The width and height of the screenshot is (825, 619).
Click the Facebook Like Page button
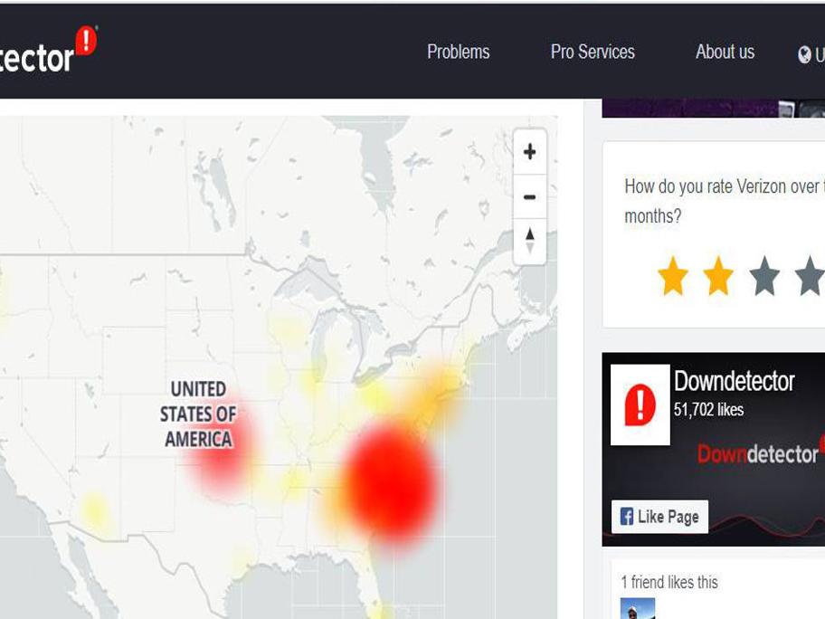659,517
